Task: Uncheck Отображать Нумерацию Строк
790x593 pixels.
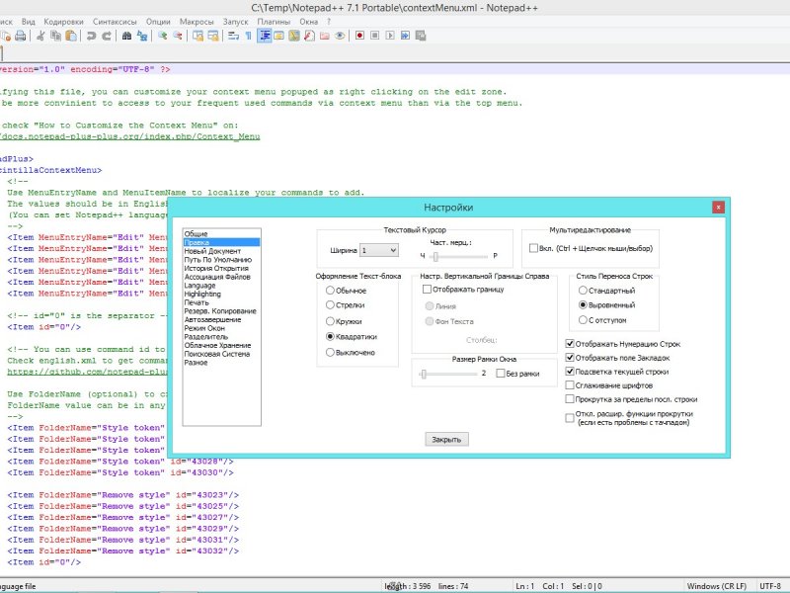Action: [570, 344]
